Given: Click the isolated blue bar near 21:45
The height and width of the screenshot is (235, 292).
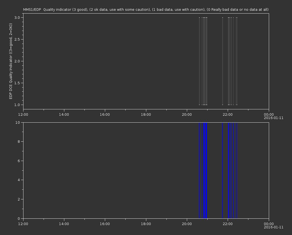Looking at the screenshot, I should 222,170.
